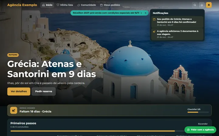
Task: Click the Primeiros passos heading
Action: tap(23, 123)
